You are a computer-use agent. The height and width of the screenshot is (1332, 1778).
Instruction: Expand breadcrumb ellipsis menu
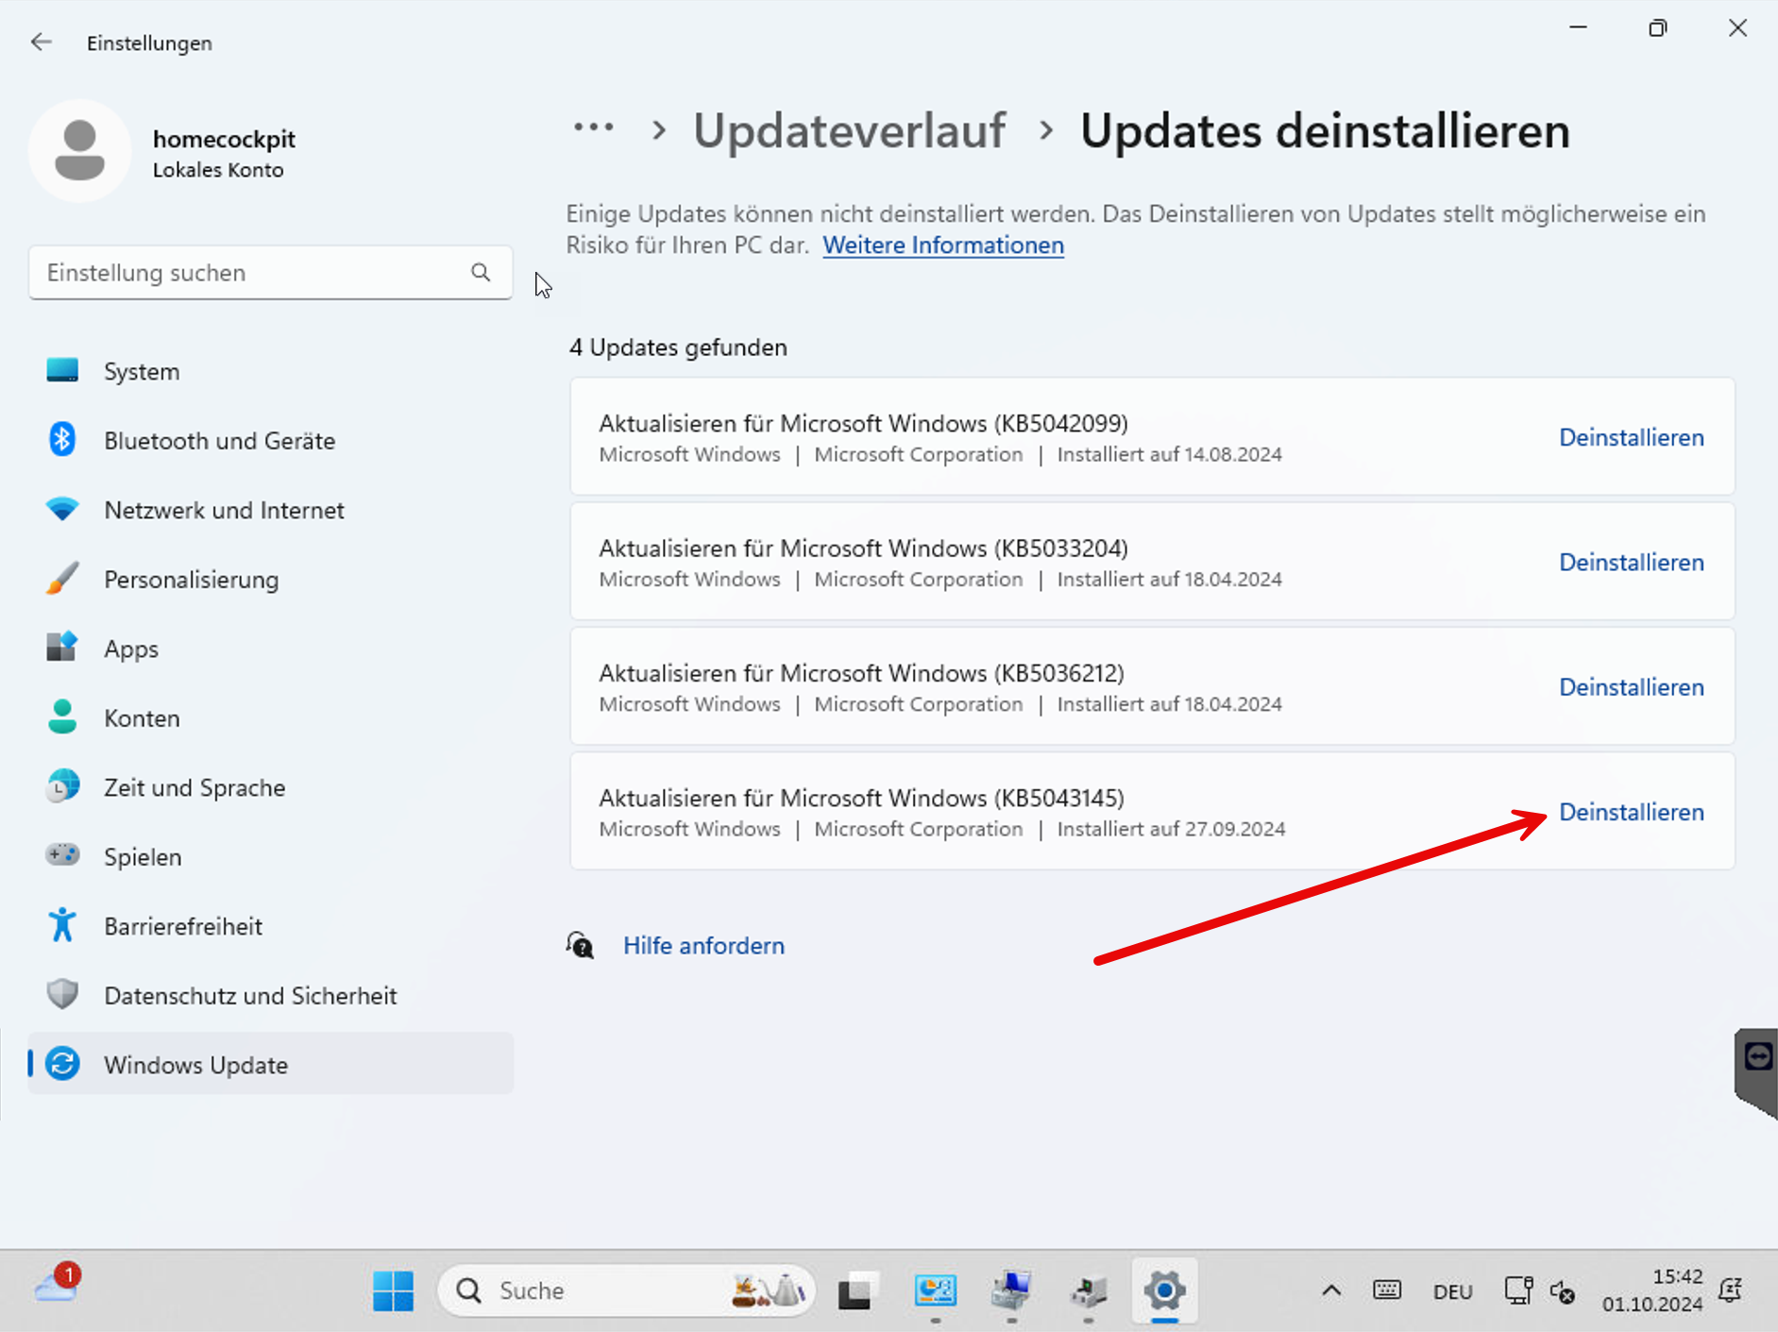coord(593,129)
